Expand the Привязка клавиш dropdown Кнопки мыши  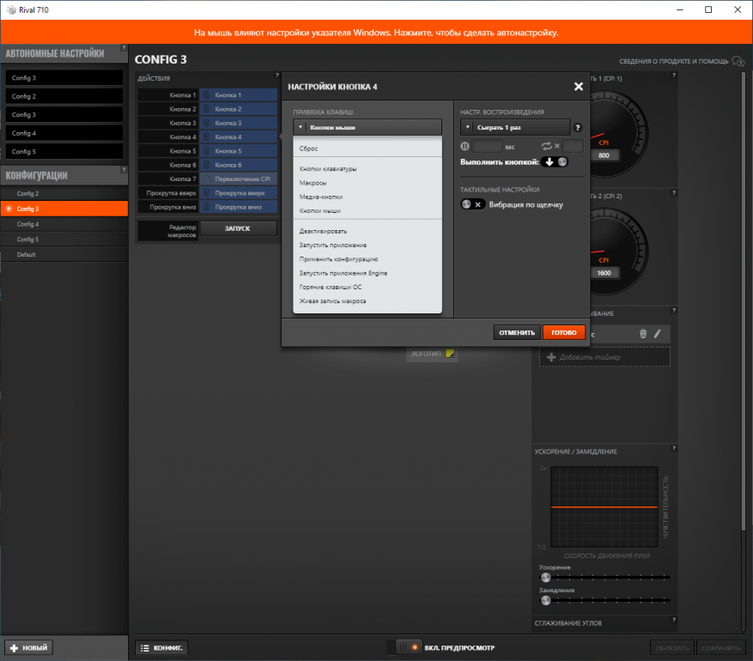click(x=367, y=127)
